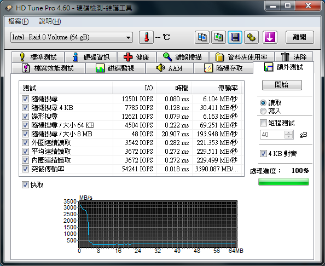
Task: Uncheck the 隨機搜尋 4 KB checkbox
Action: pos(25,108)
